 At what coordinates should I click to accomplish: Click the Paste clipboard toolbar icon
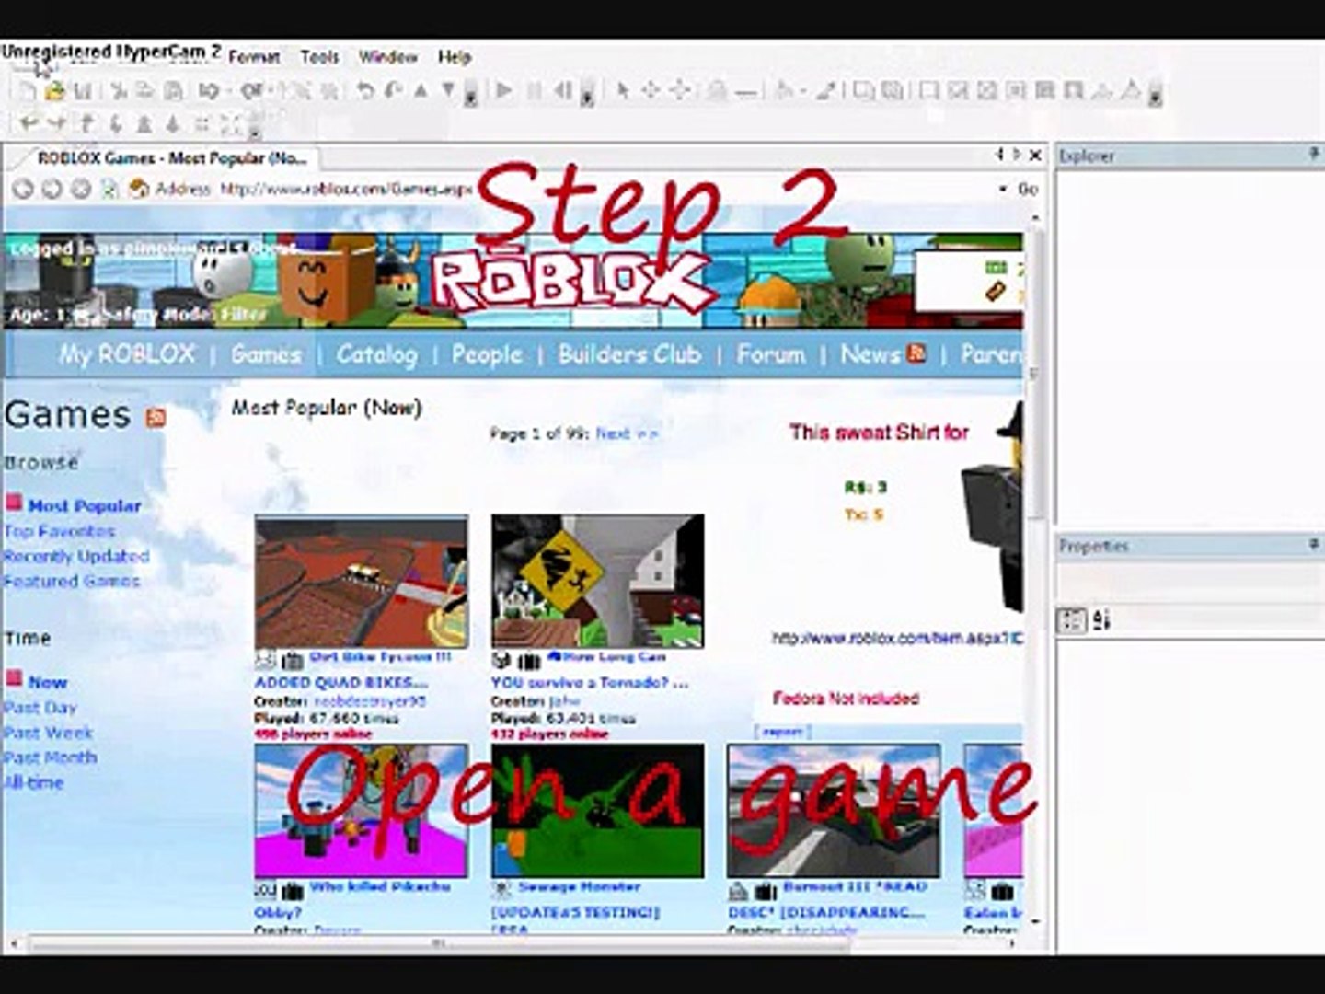tap(173, 91)
